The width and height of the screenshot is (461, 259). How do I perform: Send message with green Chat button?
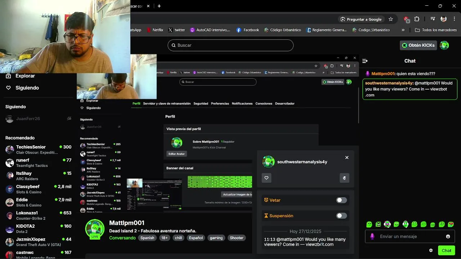pyautogui.click(x=447, y=250)
